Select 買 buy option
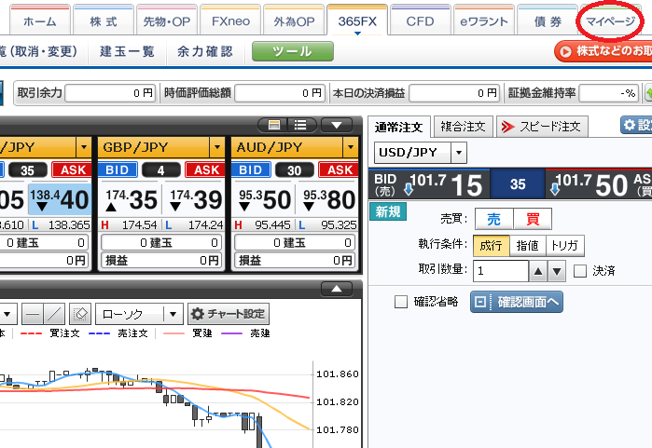The width and height of the screenshot is (652, 448). (533, 219)
